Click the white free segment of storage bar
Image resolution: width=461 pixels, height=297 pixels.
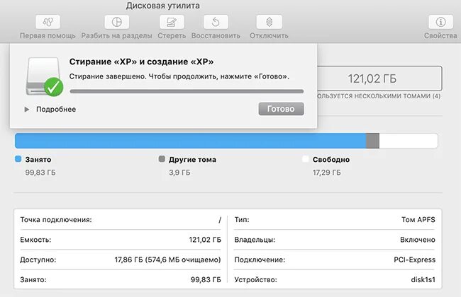(x=409, y=141)
